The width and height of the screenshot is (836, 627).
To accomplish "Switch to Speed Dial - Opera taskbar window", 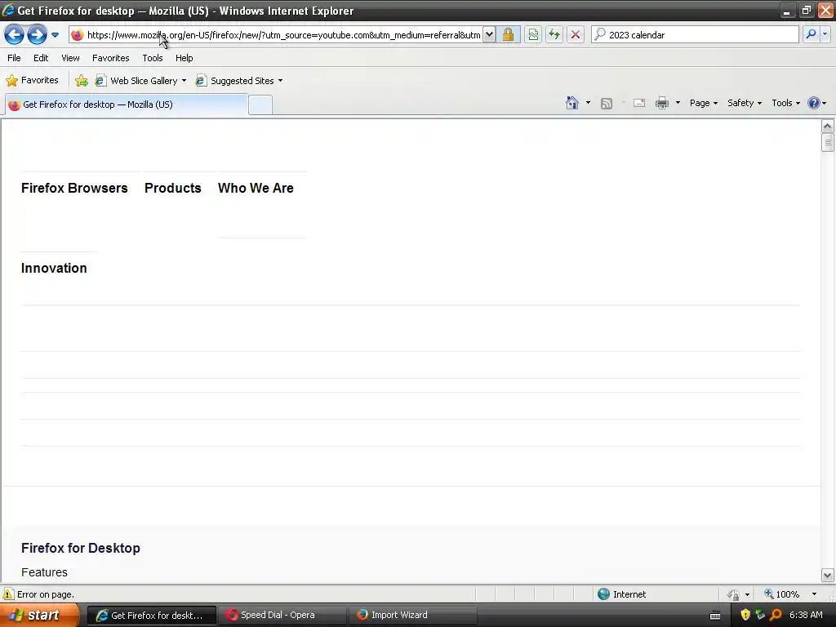I will [282, 616].
